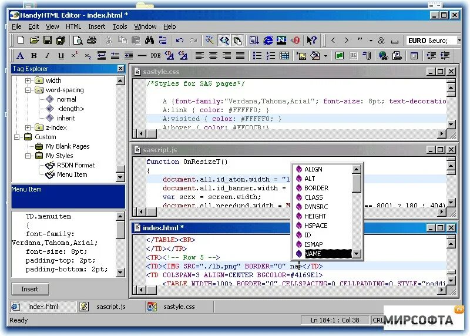470x336 pixels.
Task: Collapse the My Styles tree node
Action: (x=28, y=156)
